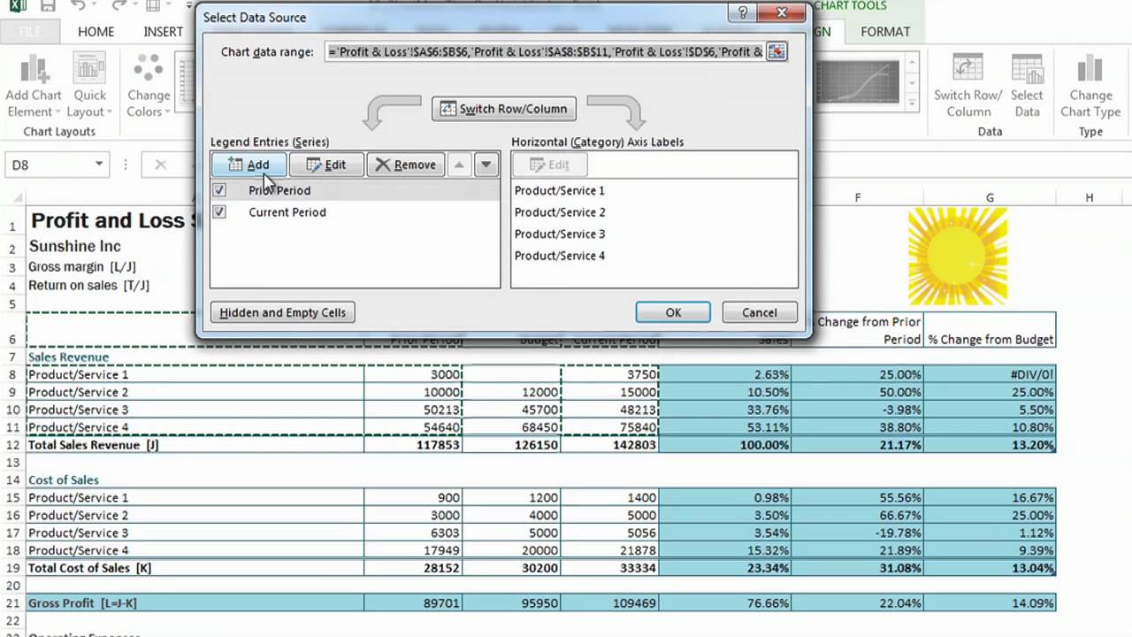Click Add in Legend Entries

pos(249,165)
